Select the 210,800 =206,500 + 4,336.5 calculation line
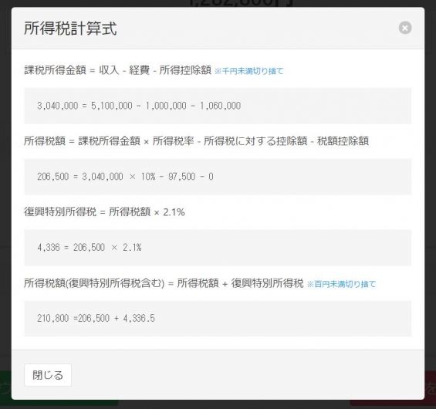 tap(218, 319)
